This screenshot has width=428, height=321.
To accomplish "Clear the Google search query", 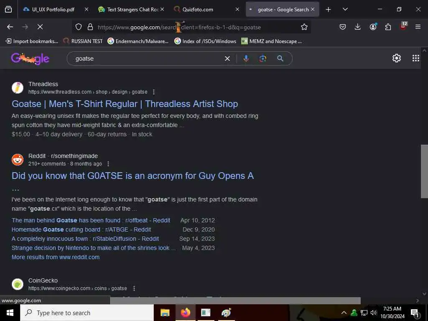I will point(227,59).
